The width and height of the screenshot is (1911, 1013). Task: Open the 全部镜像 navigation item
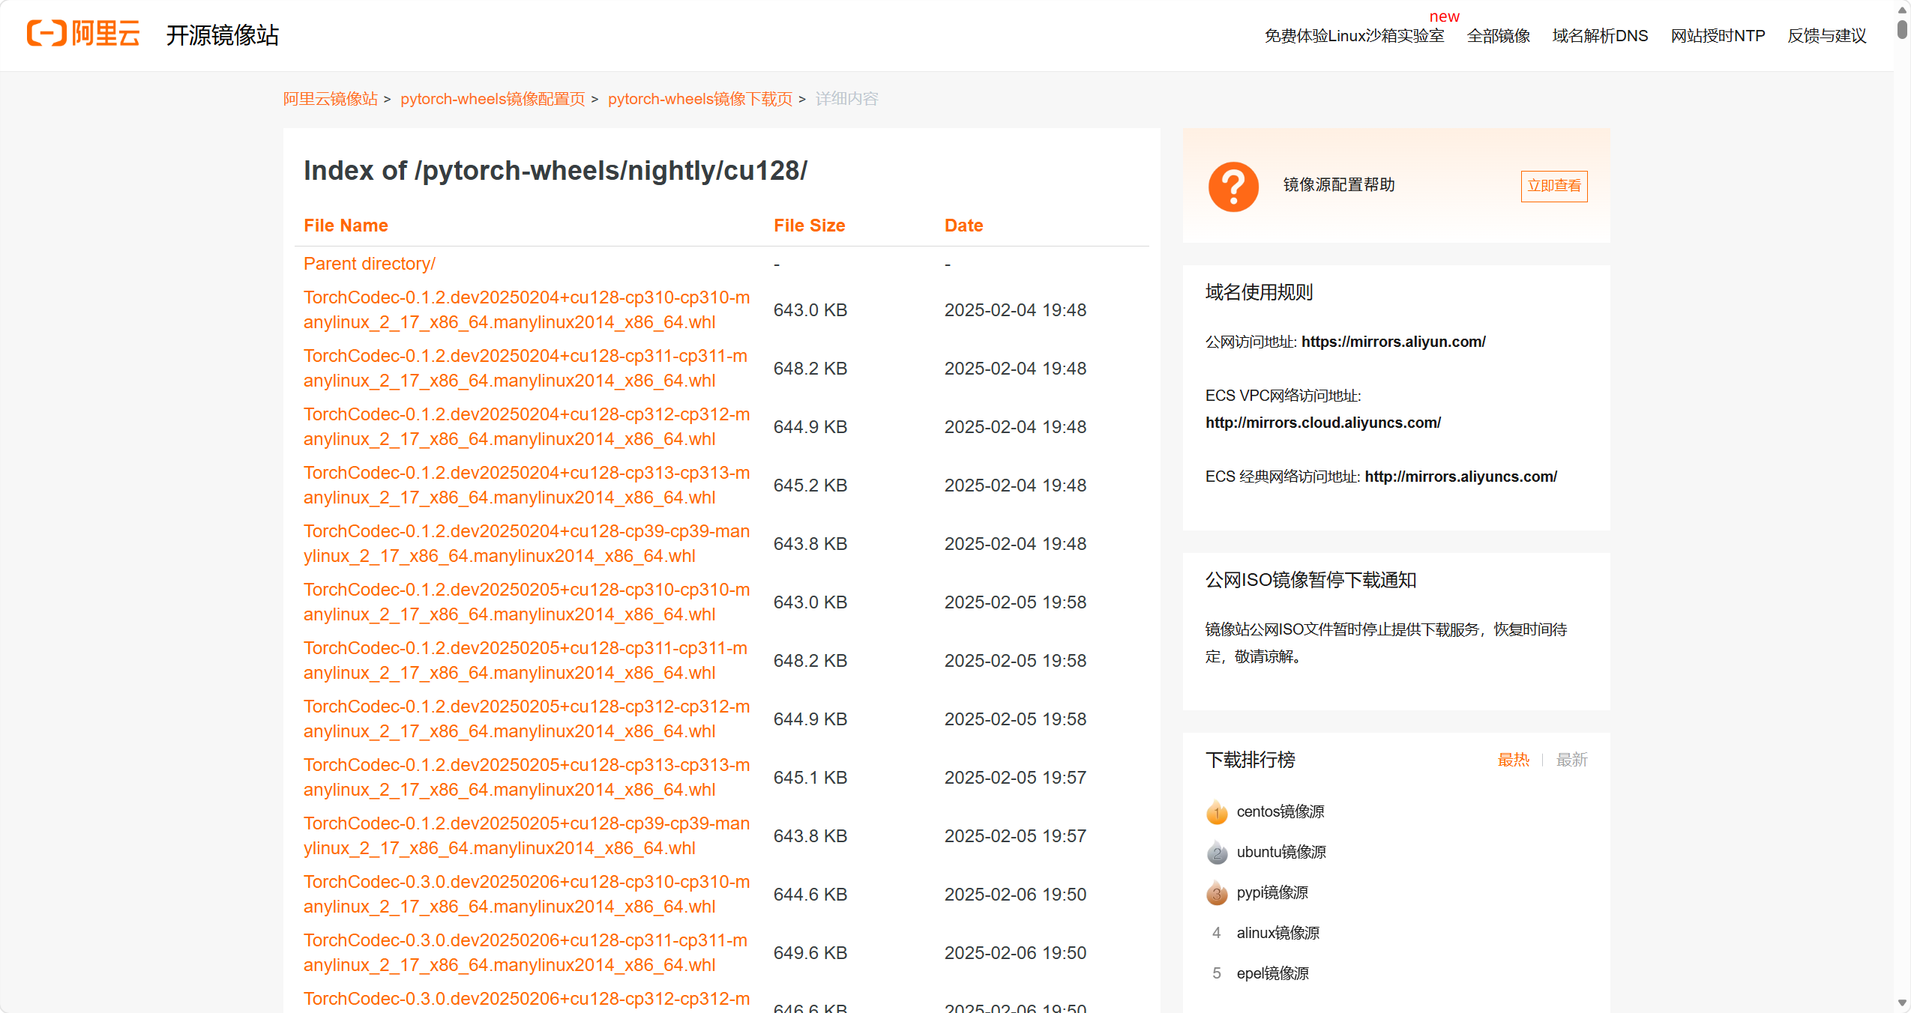tap(1498, 36)
